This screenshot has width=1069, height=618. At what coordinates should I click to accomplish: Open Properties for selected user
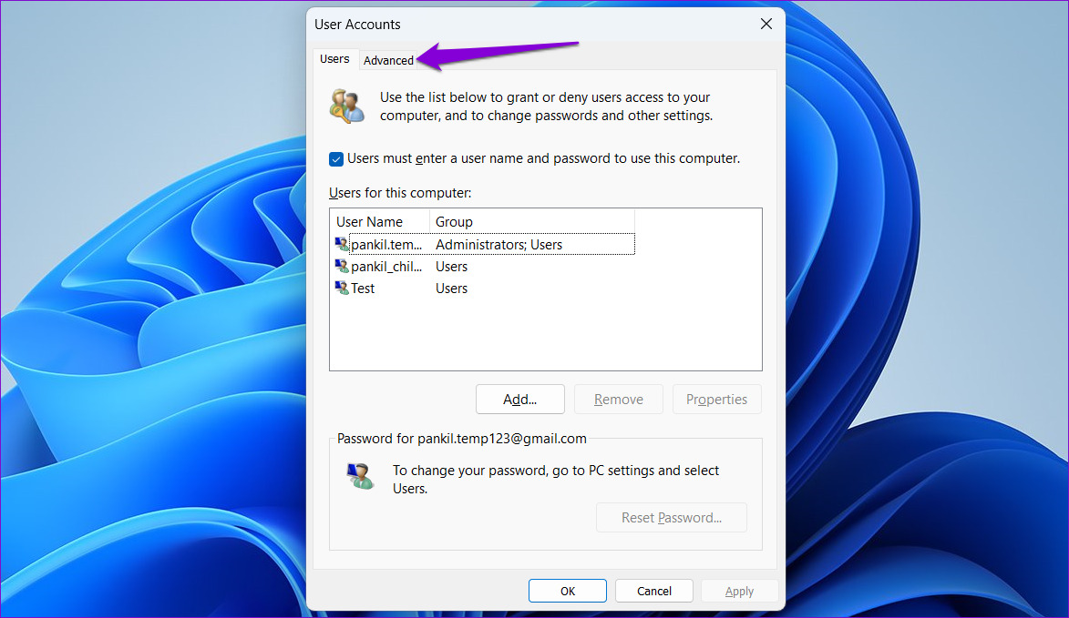coord(716,400)
